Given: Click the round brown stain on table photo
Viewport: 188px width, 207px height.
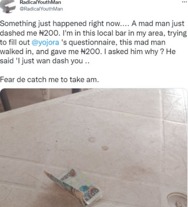Looking at the screenshot, I should click(105, 148).
